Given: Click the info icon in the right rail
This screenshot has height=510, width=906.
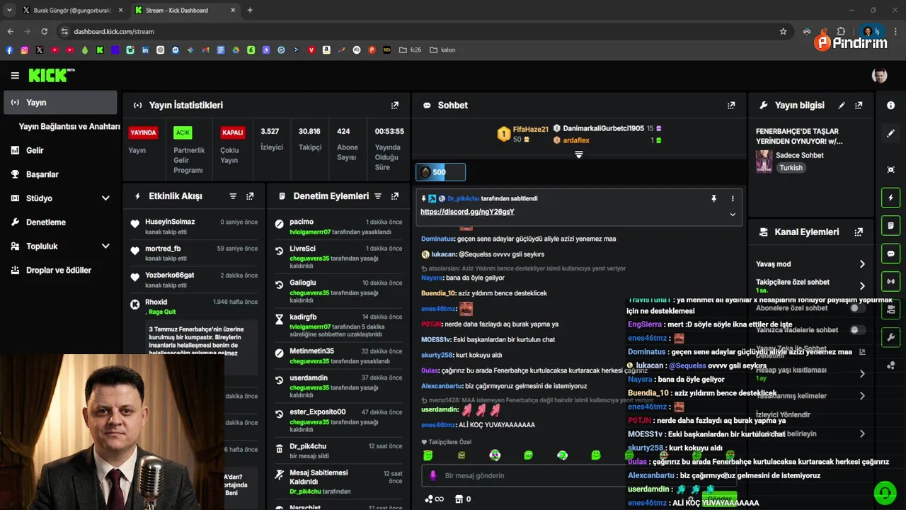Looking at the screenshot, I should (890, 105).
